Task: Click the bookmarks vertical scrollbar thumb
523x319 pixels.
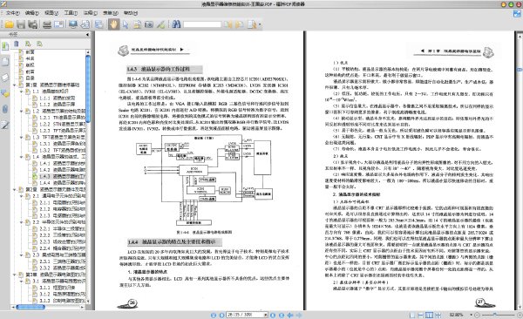Action: [x=88, y=89]
